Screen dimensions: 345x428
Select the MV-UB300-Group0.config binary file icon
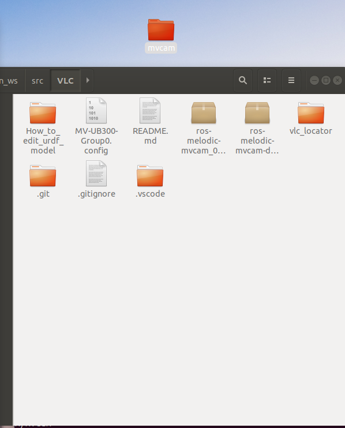click(96, 111)
